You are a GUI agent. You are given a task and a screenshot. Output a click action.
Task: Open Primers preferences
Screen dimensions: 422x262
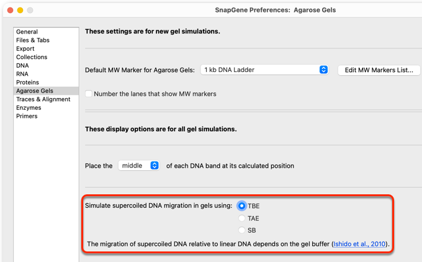(x=27, y=116)
